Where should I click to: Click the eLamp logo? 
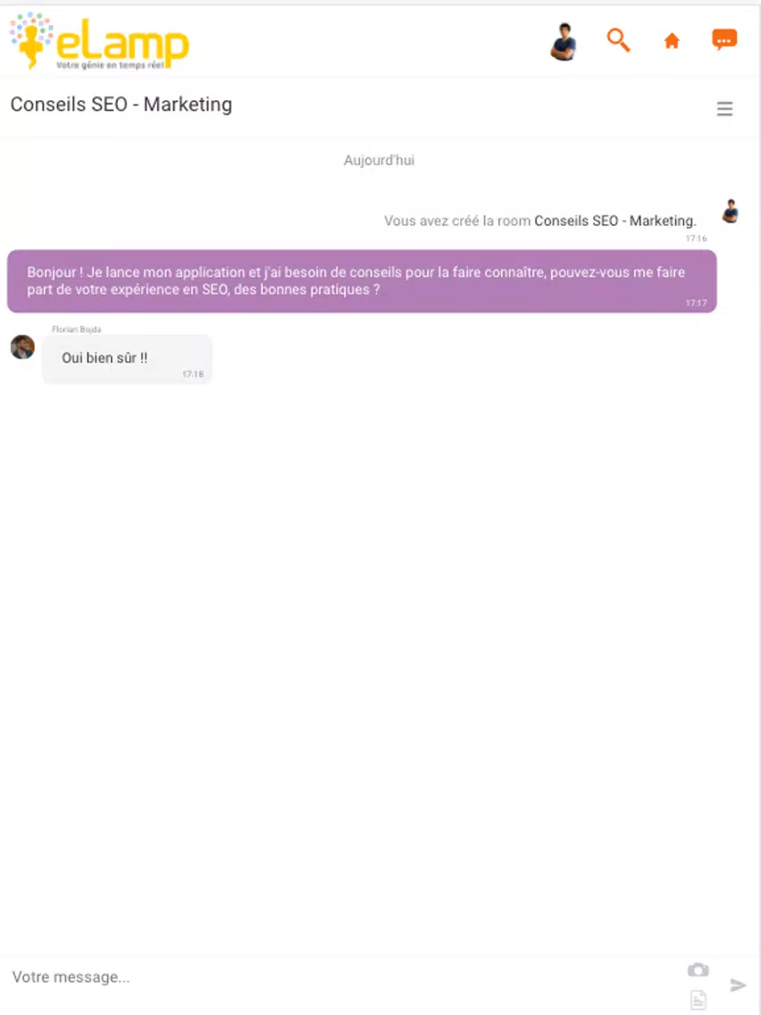click(x=99, y=41)
